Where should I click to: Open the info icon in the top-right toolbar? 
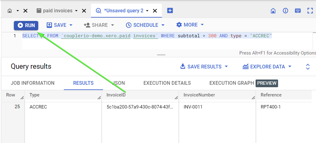click(x=285, y=11)
